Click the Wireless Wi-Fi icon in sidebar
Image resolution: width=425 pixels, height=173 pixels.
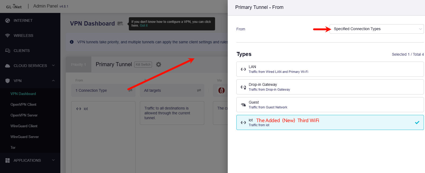(x=8, y=36)
